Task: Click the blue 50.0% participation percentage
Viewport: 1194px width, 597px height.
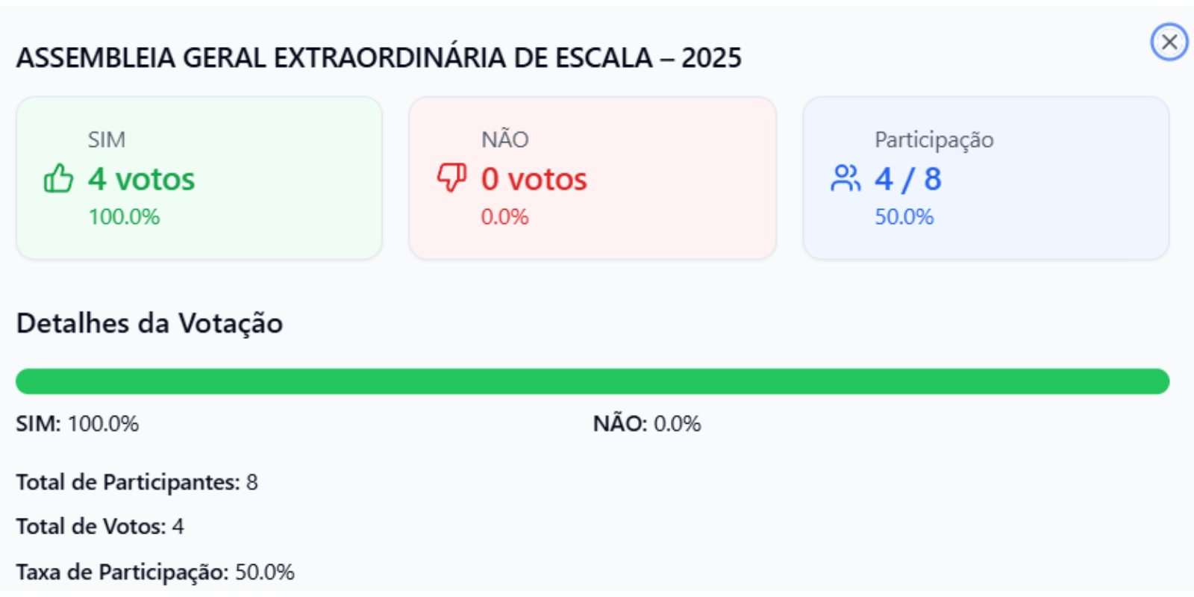Action: click(904, 217)
